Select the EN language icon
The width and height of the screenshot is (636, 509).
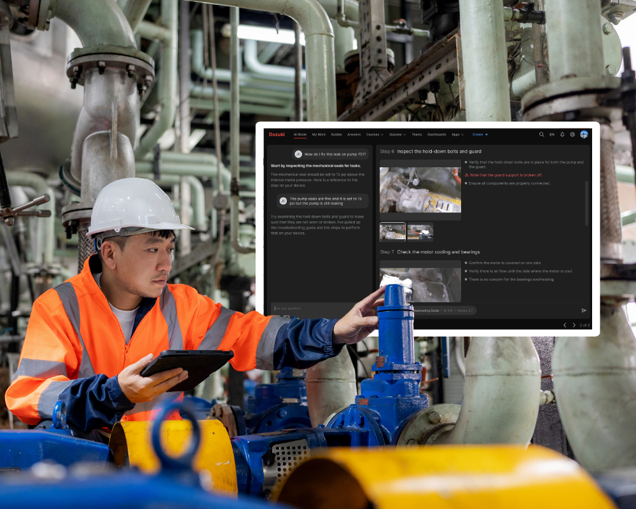[x=551, y=134]
